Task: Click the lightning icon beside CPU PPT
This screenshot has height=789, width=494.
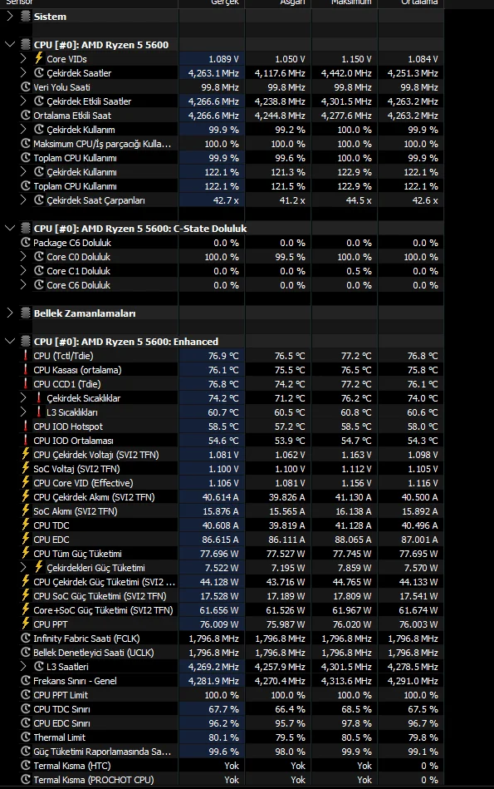Action: click(26, 624)
